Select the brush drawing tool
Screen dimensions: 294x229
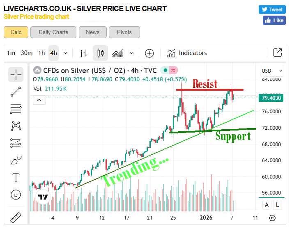16,160
